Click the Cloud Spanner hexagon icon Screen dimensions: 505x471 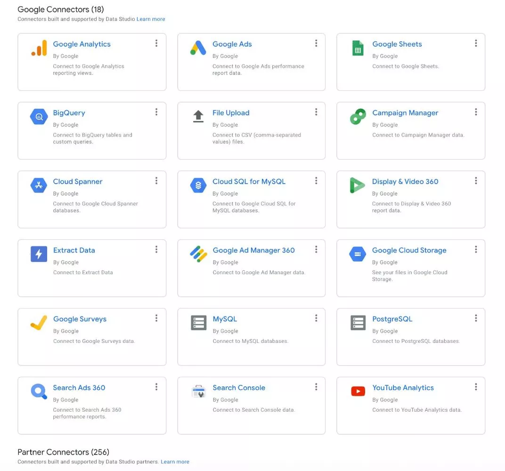pos(39,185)
